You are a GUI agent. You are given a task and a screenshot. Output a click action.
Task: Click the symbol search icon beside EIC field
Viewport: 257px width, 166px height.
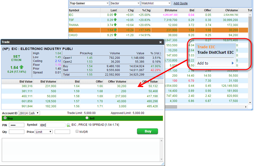click(x=68, y=125)
